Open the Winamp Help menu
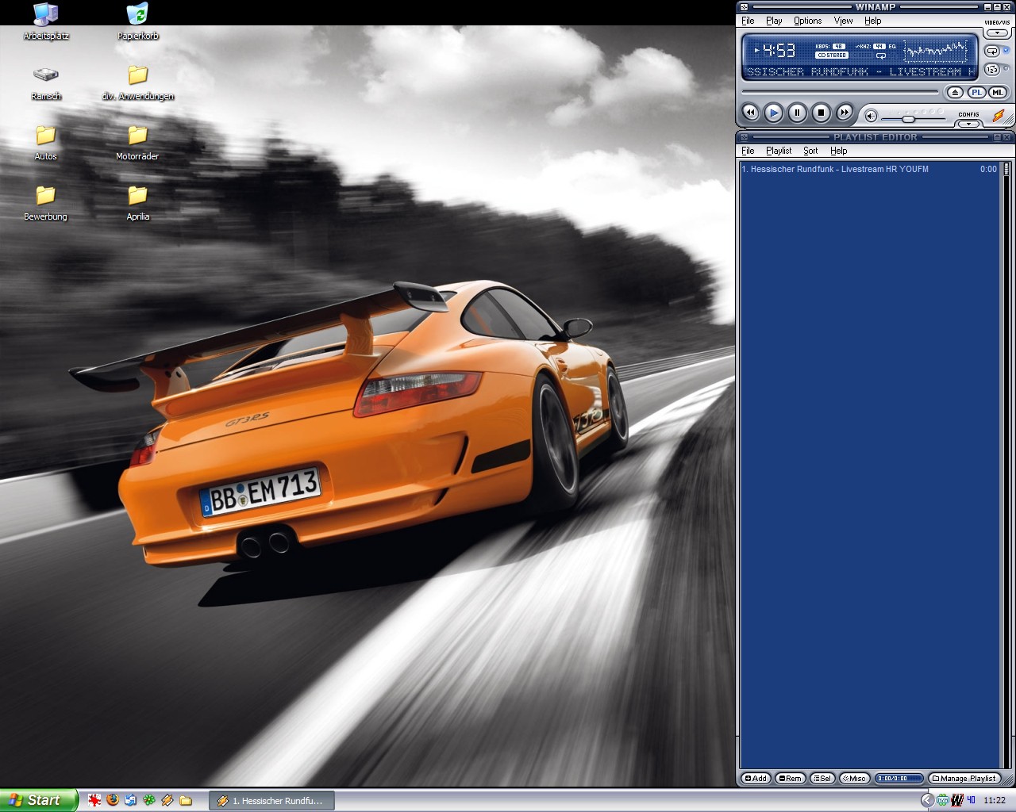The width and height of the screenshot is (1016, 812). click(x=873, y=21)
